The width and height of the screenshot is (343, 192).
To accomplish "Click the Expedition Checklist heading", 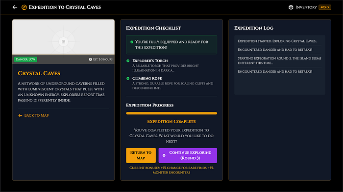I will click(x=153, y=28).
